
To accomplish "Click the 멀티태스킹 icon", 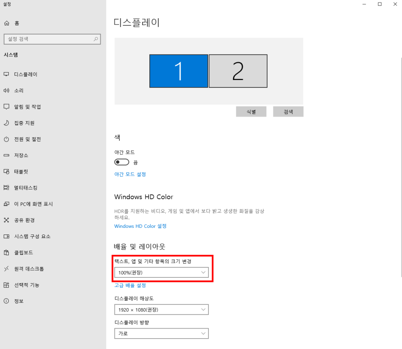I will click(x=6, y=187).
